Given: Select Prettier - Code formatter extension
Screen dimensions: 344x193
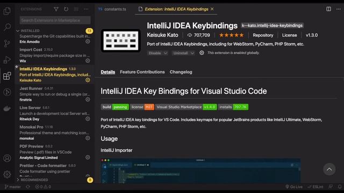Looking at the screenshot, I should (55, 169).
